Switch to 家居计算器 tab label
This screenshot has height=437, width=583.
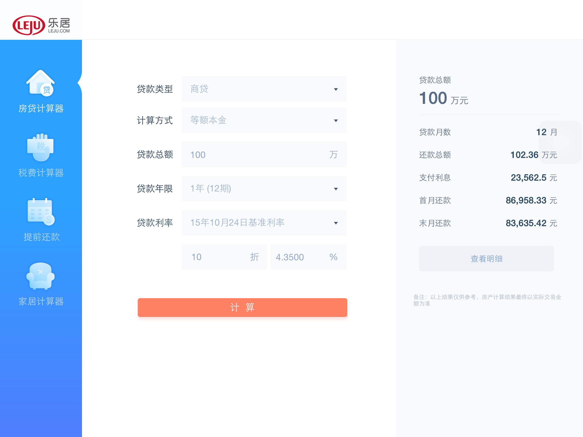pos(41,301)
